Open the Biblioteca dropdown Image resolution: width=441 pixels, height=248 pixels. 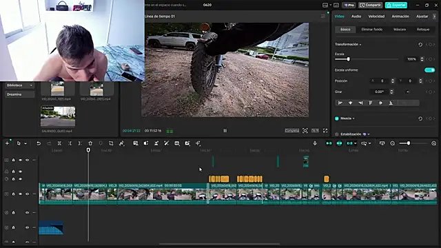coord(19,85)
